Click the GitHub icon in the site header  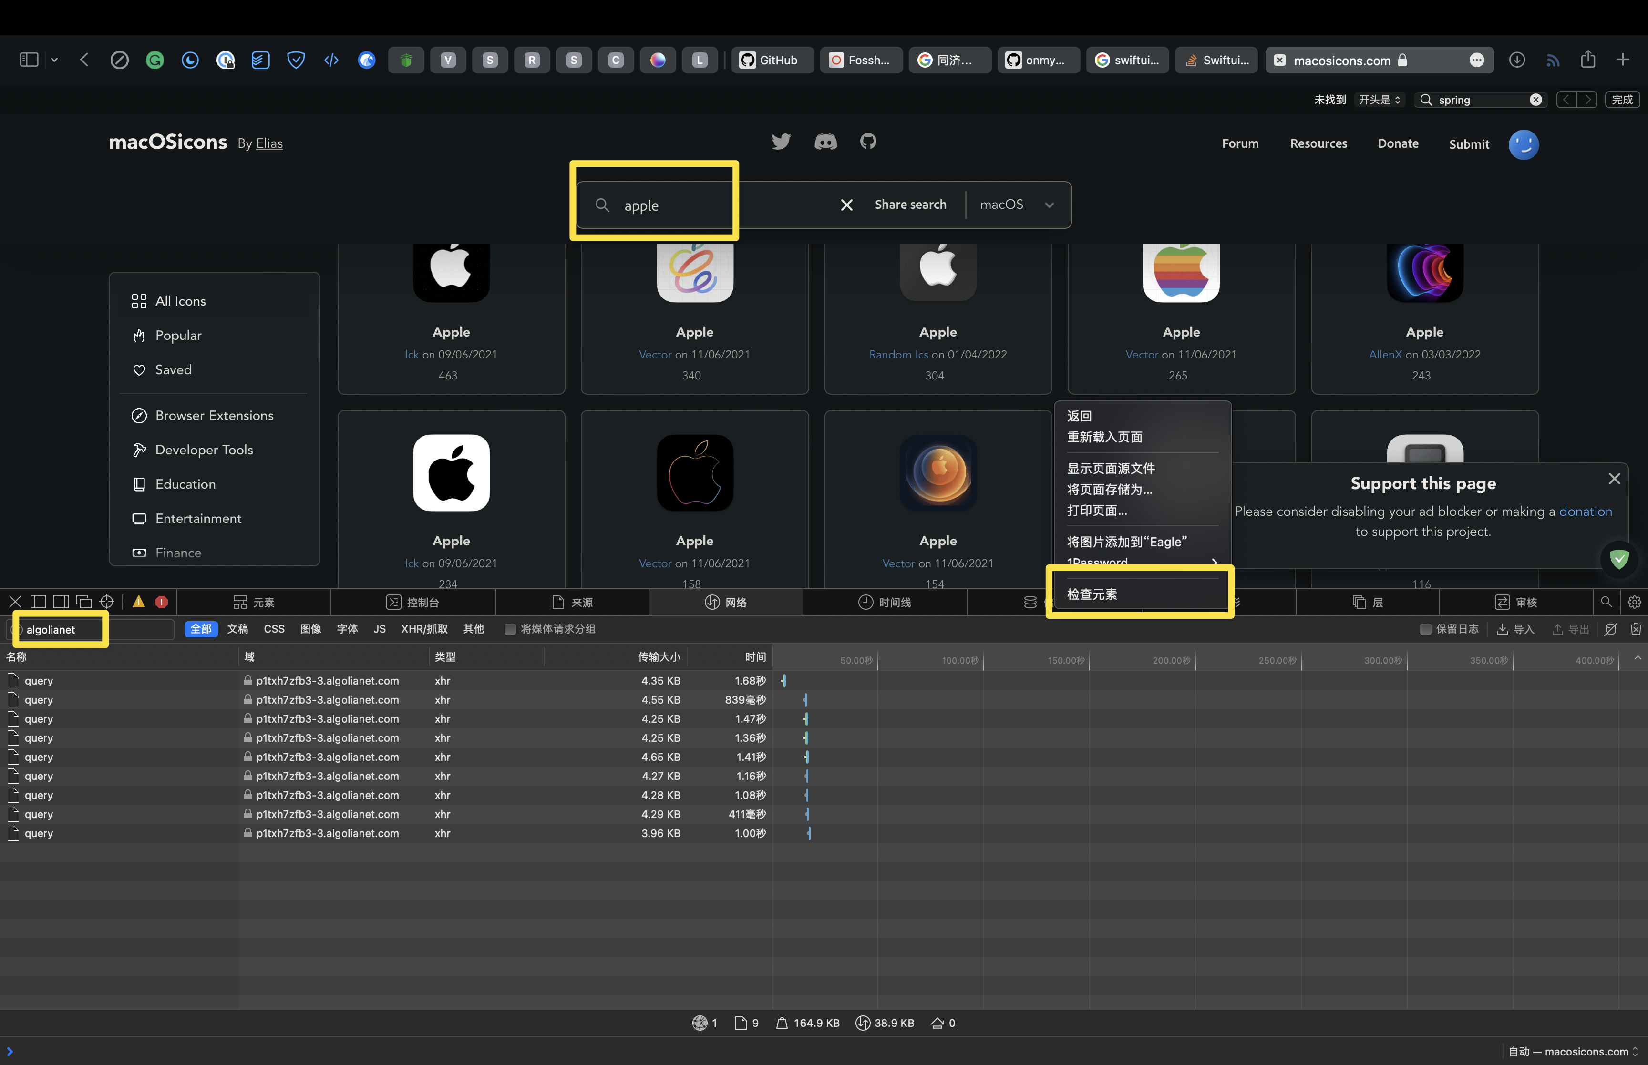[868, 142]
